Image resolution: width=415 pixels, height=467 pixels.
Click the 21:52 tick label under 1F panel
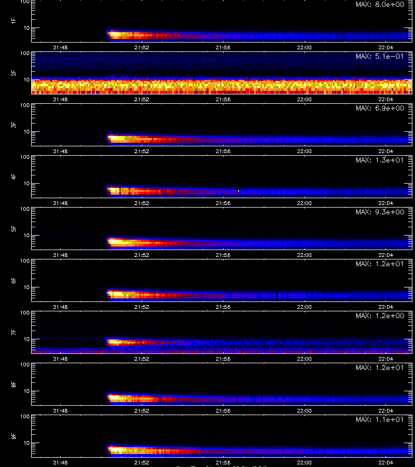[142, 47]
